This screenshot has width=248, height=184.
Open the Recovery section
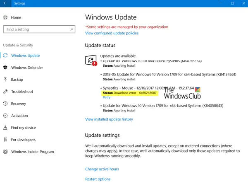(19, 104)
